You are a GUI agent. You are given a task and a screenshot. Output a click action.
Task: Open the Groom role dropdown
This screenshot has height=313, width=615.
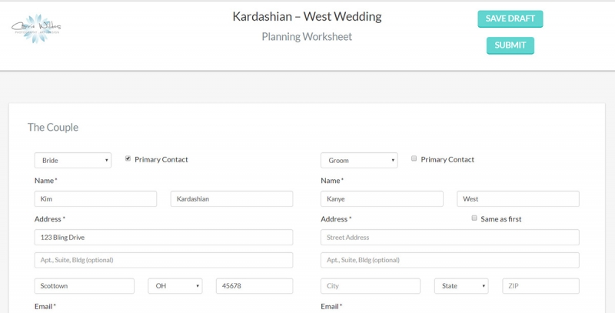359,161
